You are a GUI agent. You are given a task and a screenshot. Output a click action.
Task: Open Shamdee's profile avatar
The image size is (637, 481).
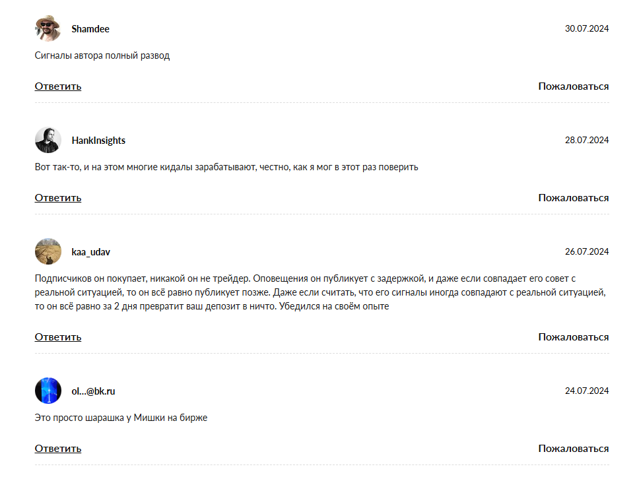pyautogui.click(x=48, y=28)
